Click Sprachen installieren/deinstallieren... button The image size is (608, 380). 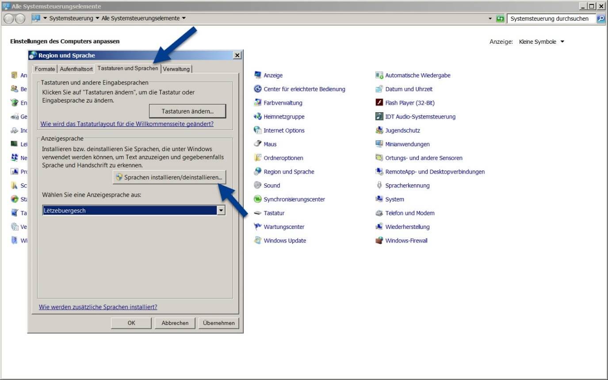pos(169,177)
